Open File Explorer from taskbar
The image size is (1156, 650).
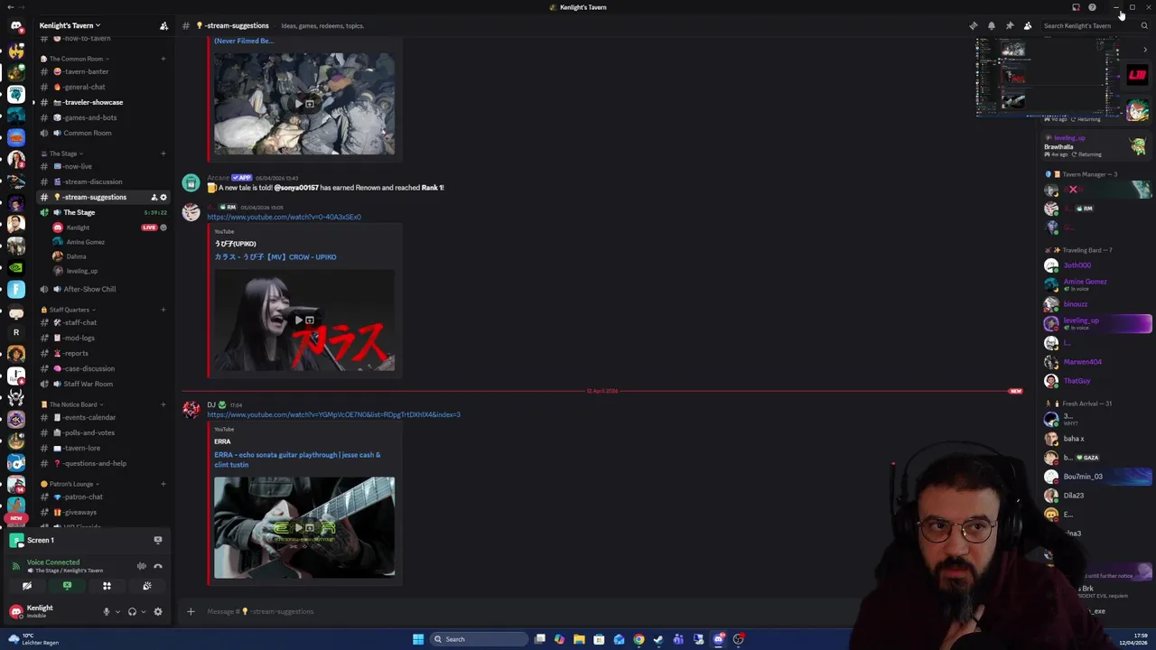pos(579,639)
